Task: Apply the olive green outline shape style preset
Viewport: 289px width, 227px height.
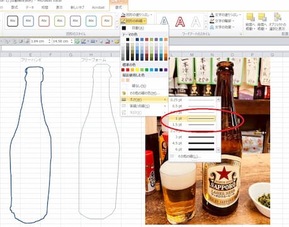Action: click(60, 21)
